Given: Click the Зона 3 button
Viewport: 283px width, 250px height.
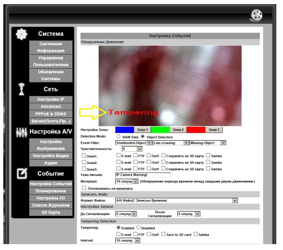Looking at the screenshot, I should point(214,130).
